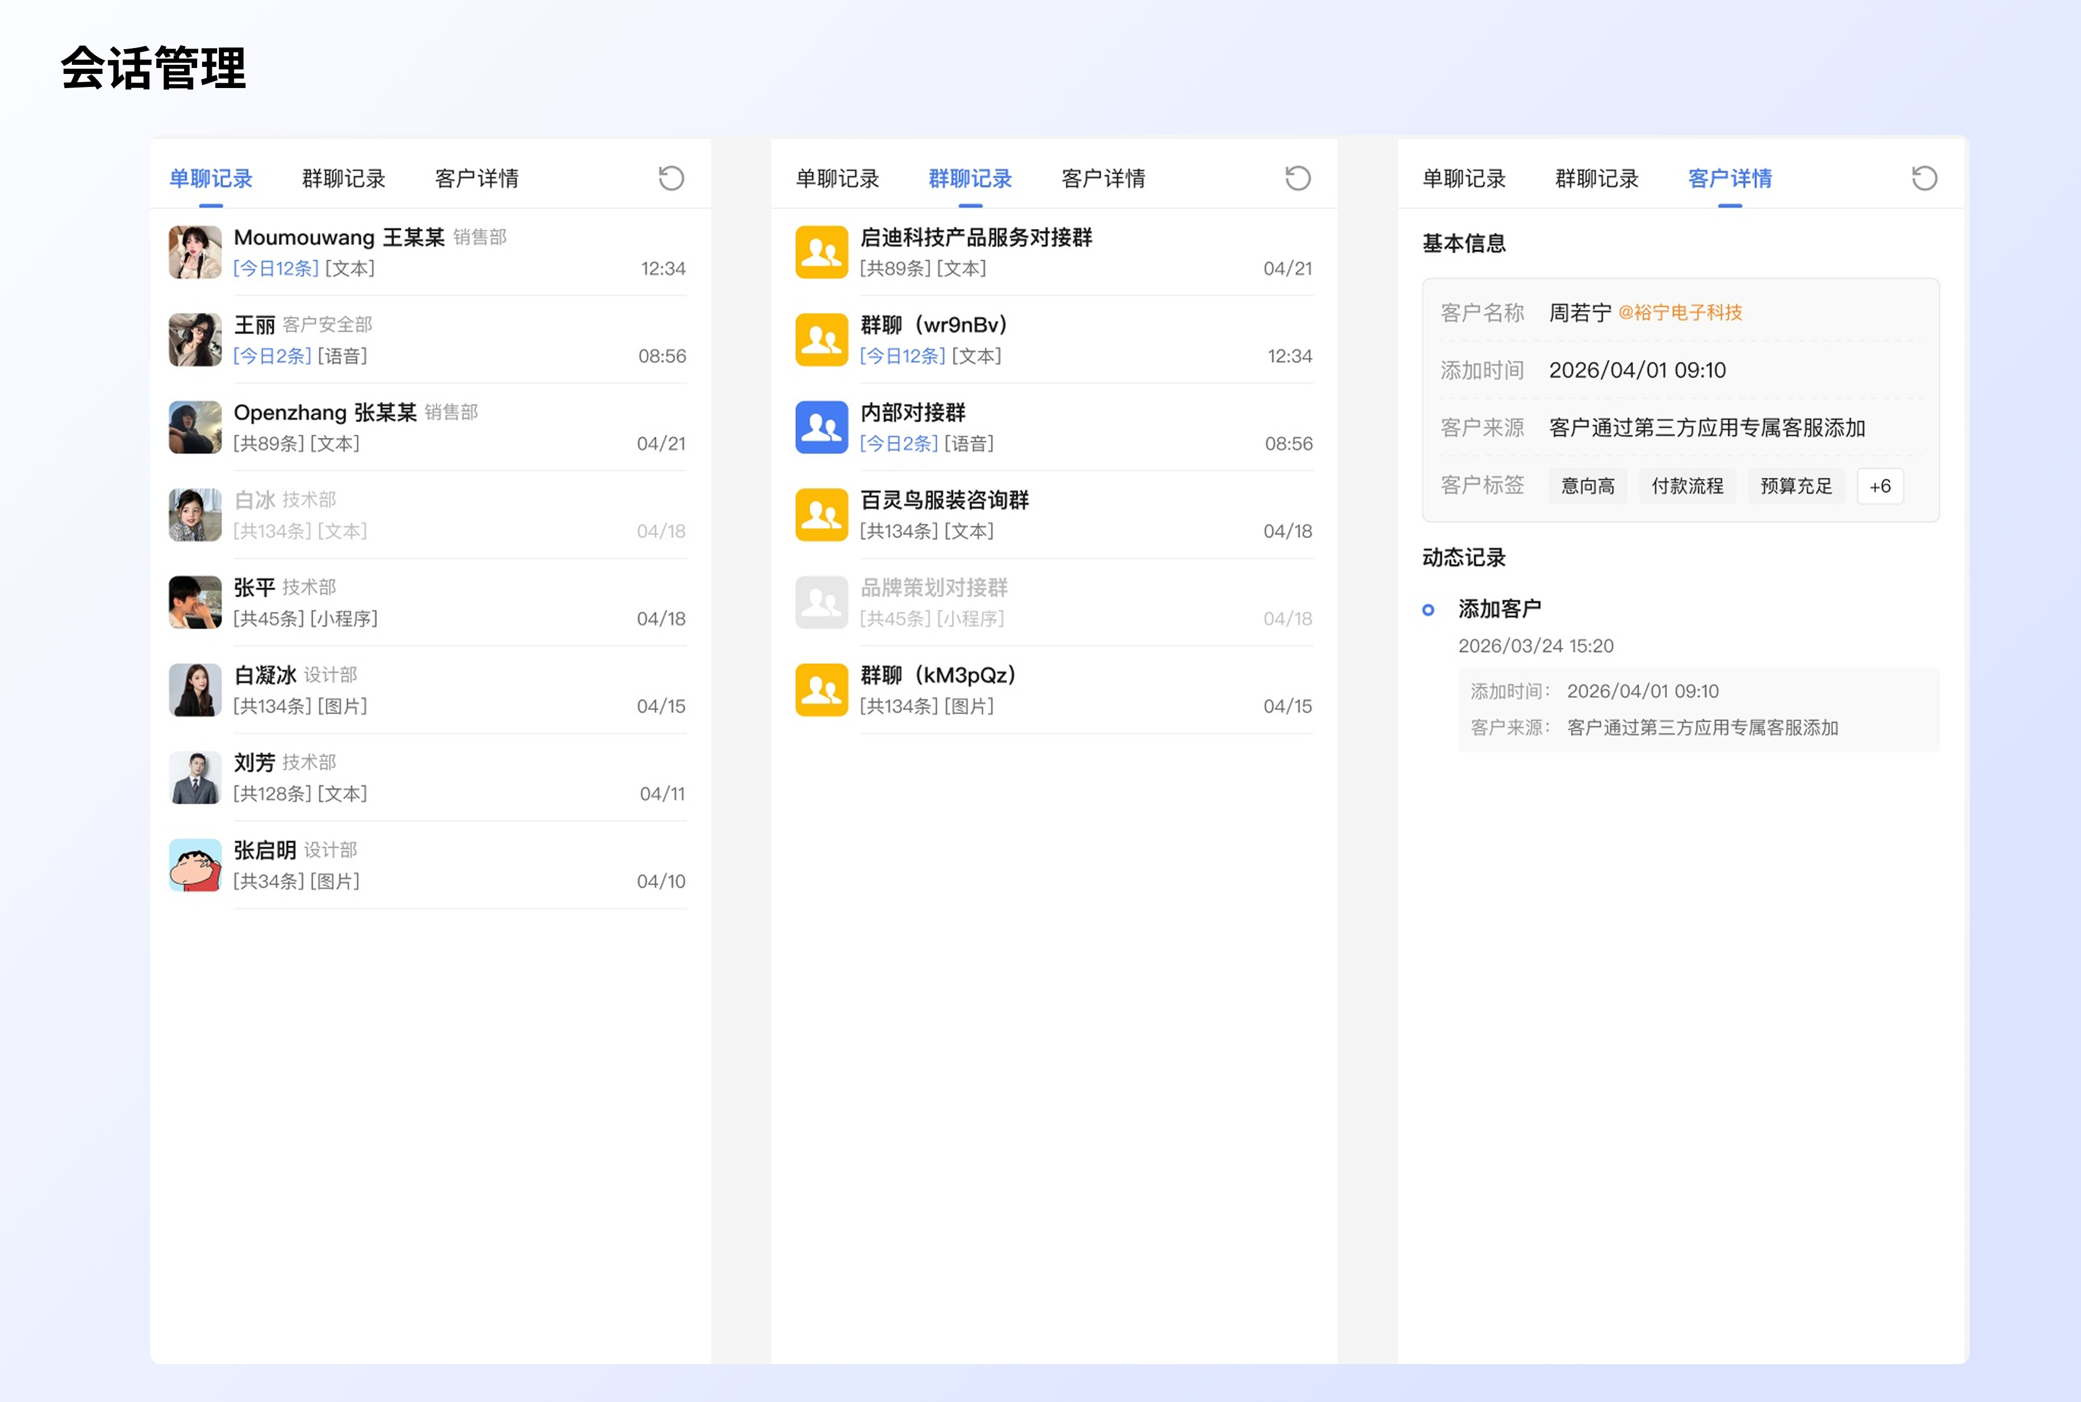Open 客户详情 tab in middle panel
2081x1402 pixels.
click(1104, 179)
